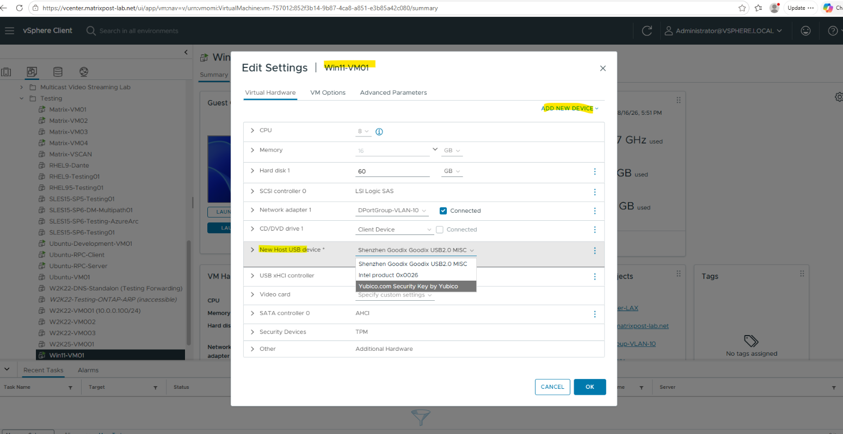Image resolution: width=843 pixels, height=434 pixels.
Task: Switch to VM Options tab
Action: [328, 92]
